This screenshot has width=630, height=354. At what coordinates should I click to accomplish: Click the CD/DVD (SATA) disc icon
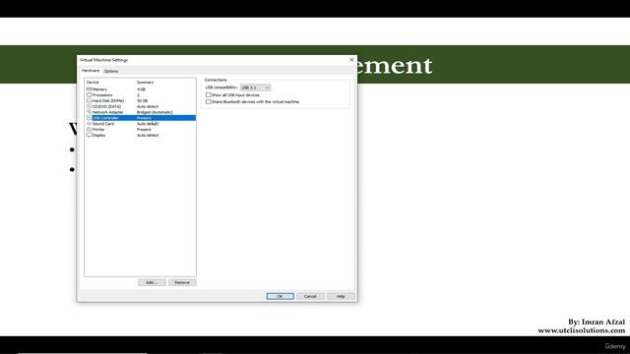[90, 106]
